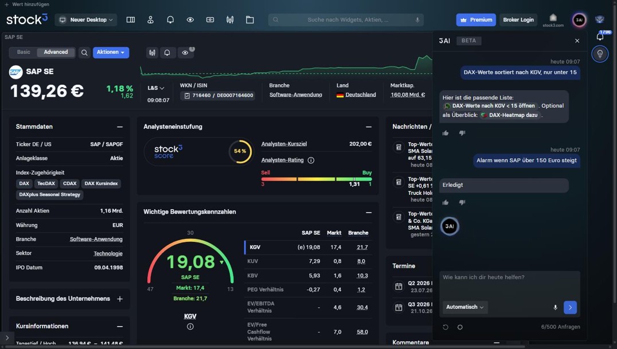Click the DAX index tag
The image size is (617, 349).
coord(24,183)
